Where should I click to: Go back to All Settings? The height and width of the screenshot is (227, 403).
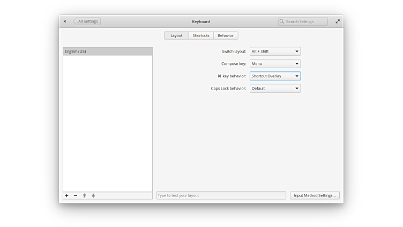(87, 21)
